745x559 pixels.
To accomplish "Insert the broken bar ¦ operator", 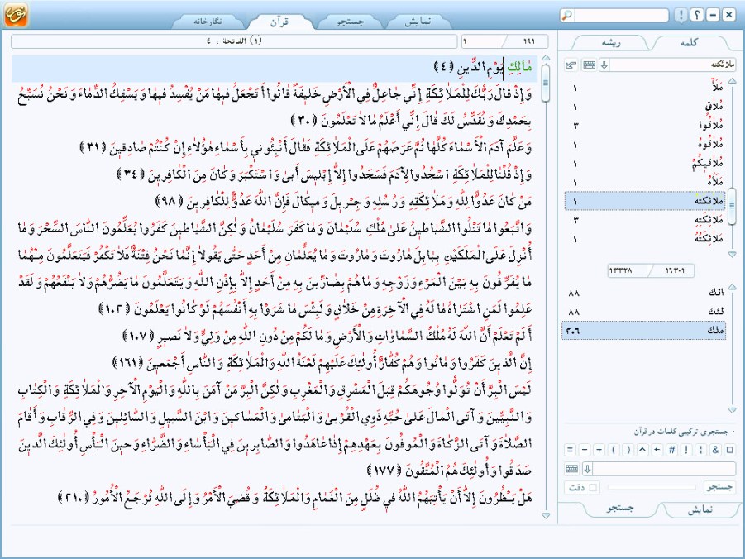I will [701, 449].
